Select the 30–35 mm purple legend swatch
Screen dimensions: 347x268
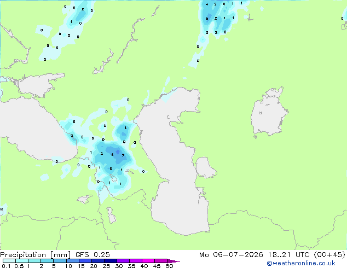click(123, 261)
